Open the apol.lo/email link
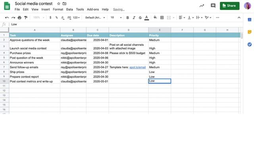Image resolution: width=254 pixels, height=143 pixels. click(138, 67)
